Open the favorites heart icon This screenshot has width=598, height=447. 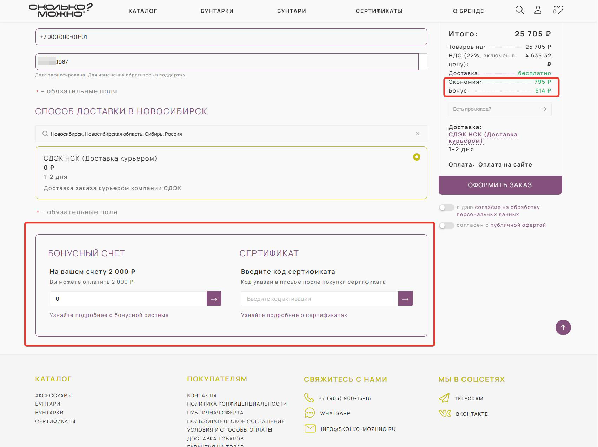pyautogui.click(x=558, y=10)
